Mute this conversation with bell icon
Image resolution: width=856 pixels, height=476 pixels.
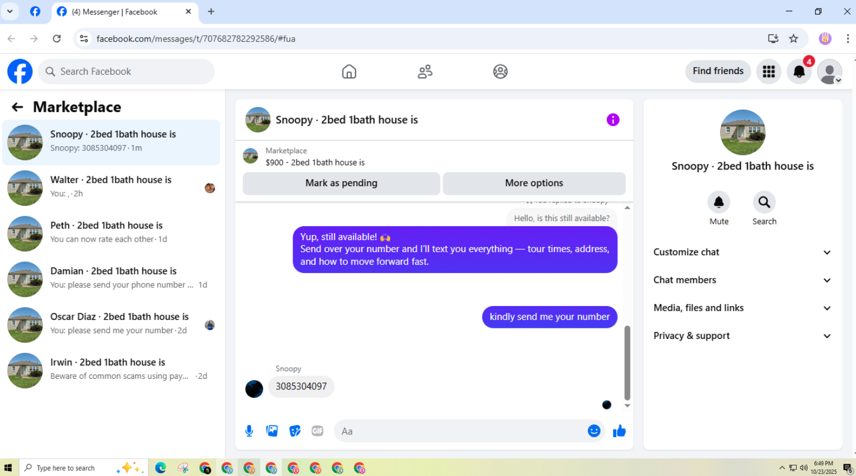(x=719, y=202)
